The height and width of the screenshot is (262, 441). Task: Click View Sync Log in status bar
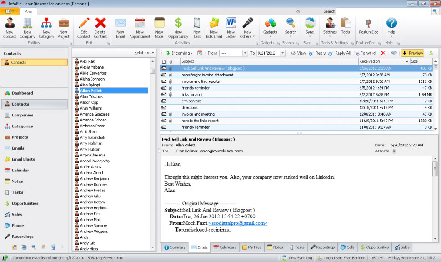coord(297,258)
